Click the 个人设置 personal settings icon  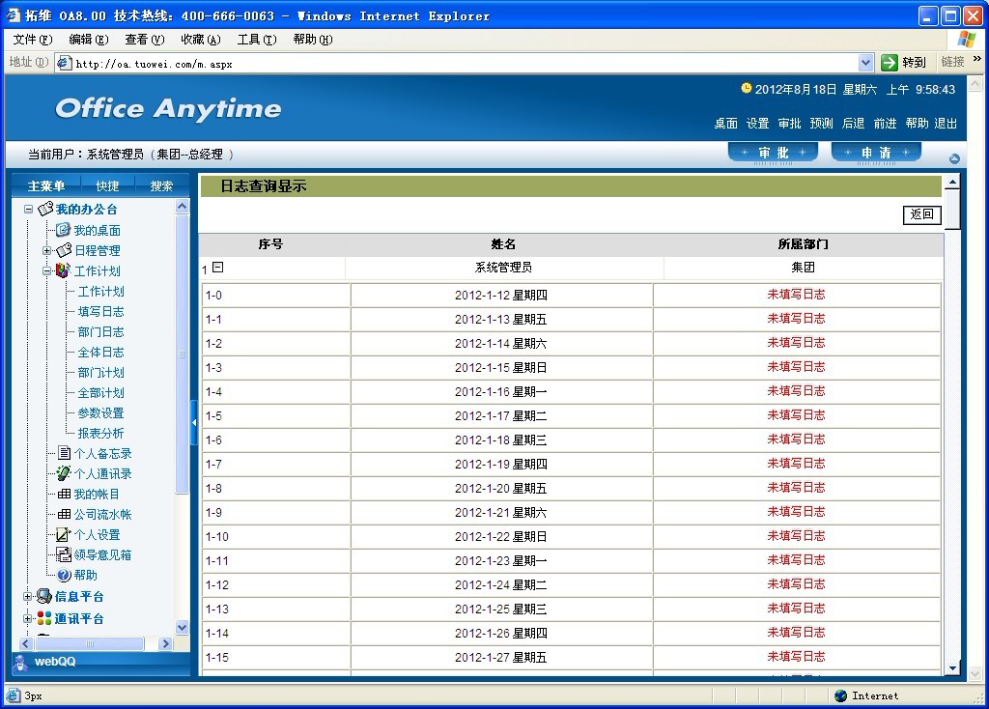tap(64, 534)
